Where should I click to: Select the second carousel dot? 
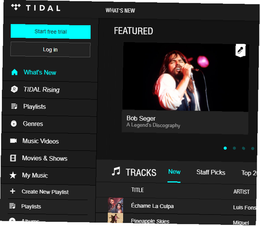pos(234,148)
